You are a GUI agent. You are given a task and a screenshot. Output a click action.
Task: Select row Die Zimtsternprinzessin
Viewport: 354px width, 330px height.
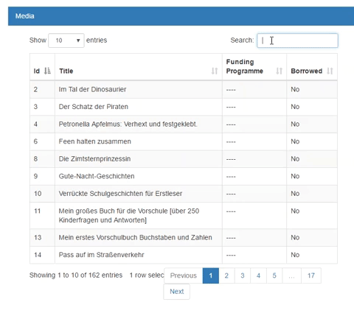pos(184,159)
